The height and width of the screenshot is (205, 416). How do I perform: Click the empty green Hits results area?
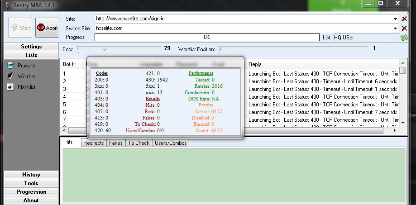(234, 176)
